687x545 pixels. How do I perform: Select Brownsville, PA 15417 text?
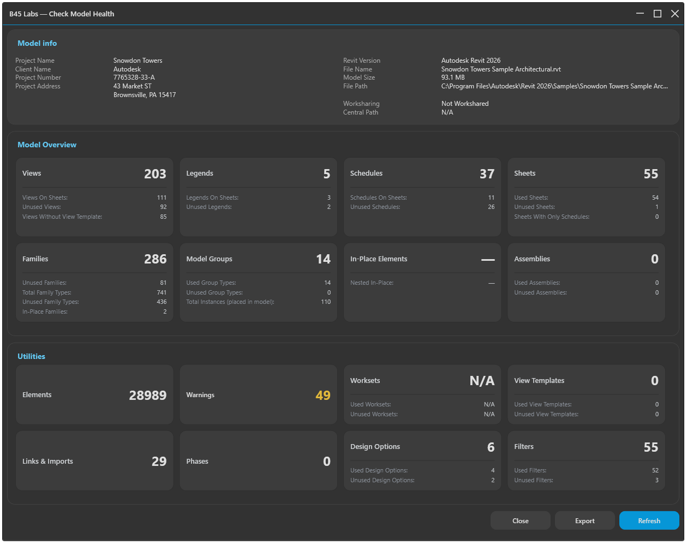pos(145,95)
